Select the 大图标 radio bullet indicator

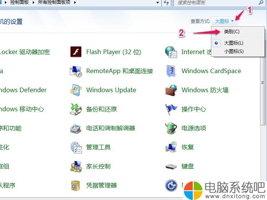click(x=216, y=43)
